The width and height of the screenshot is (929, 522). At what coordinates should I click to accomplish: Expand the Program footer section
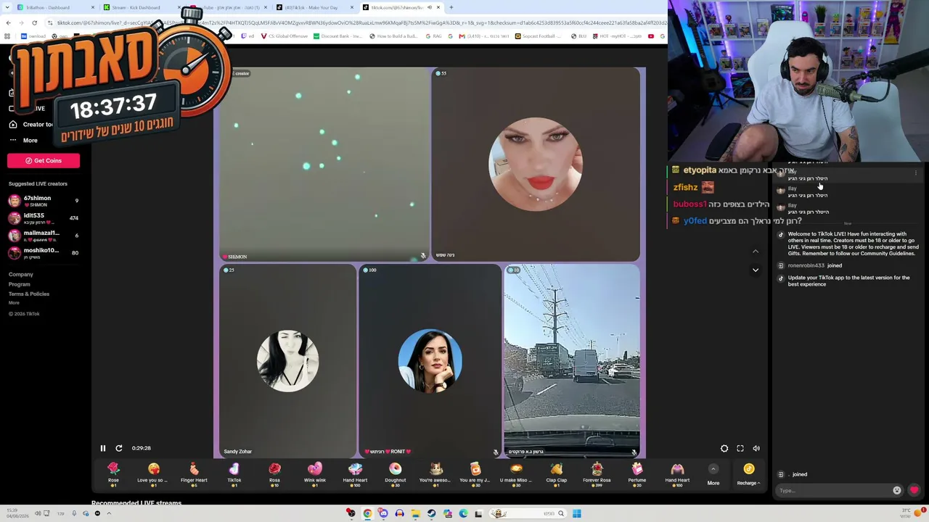click(x=20, y=284)
